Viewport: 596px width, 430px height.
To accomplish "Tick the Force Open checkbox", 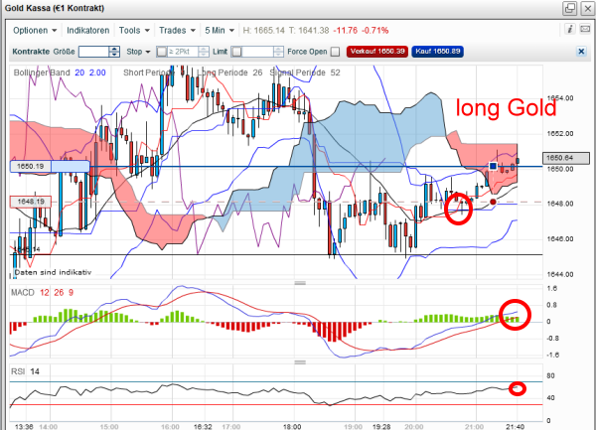I will (335, 52).
